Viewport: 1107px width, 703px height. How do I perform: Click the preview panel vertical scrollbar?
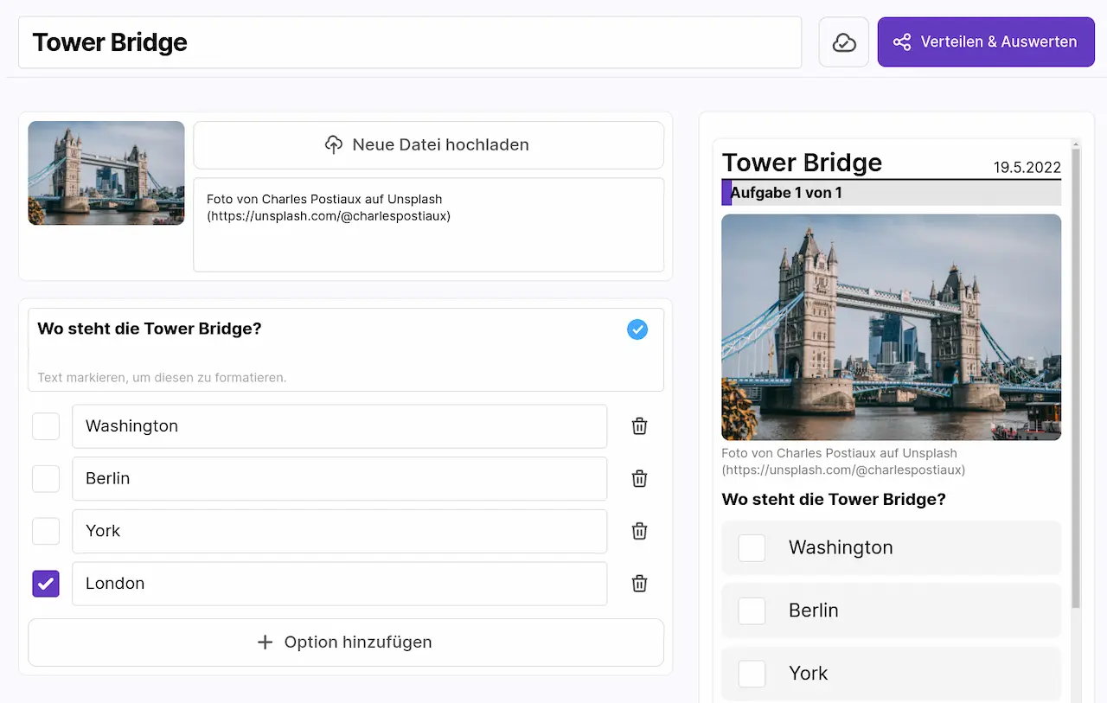(1075, 378)
